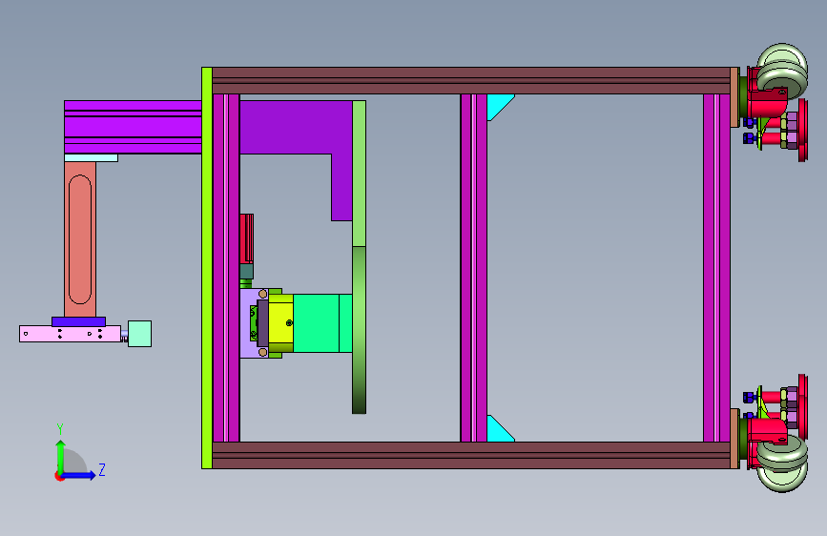Click the green Y axis arrow of the triad
827x536 pixels.
coord(60,456)
